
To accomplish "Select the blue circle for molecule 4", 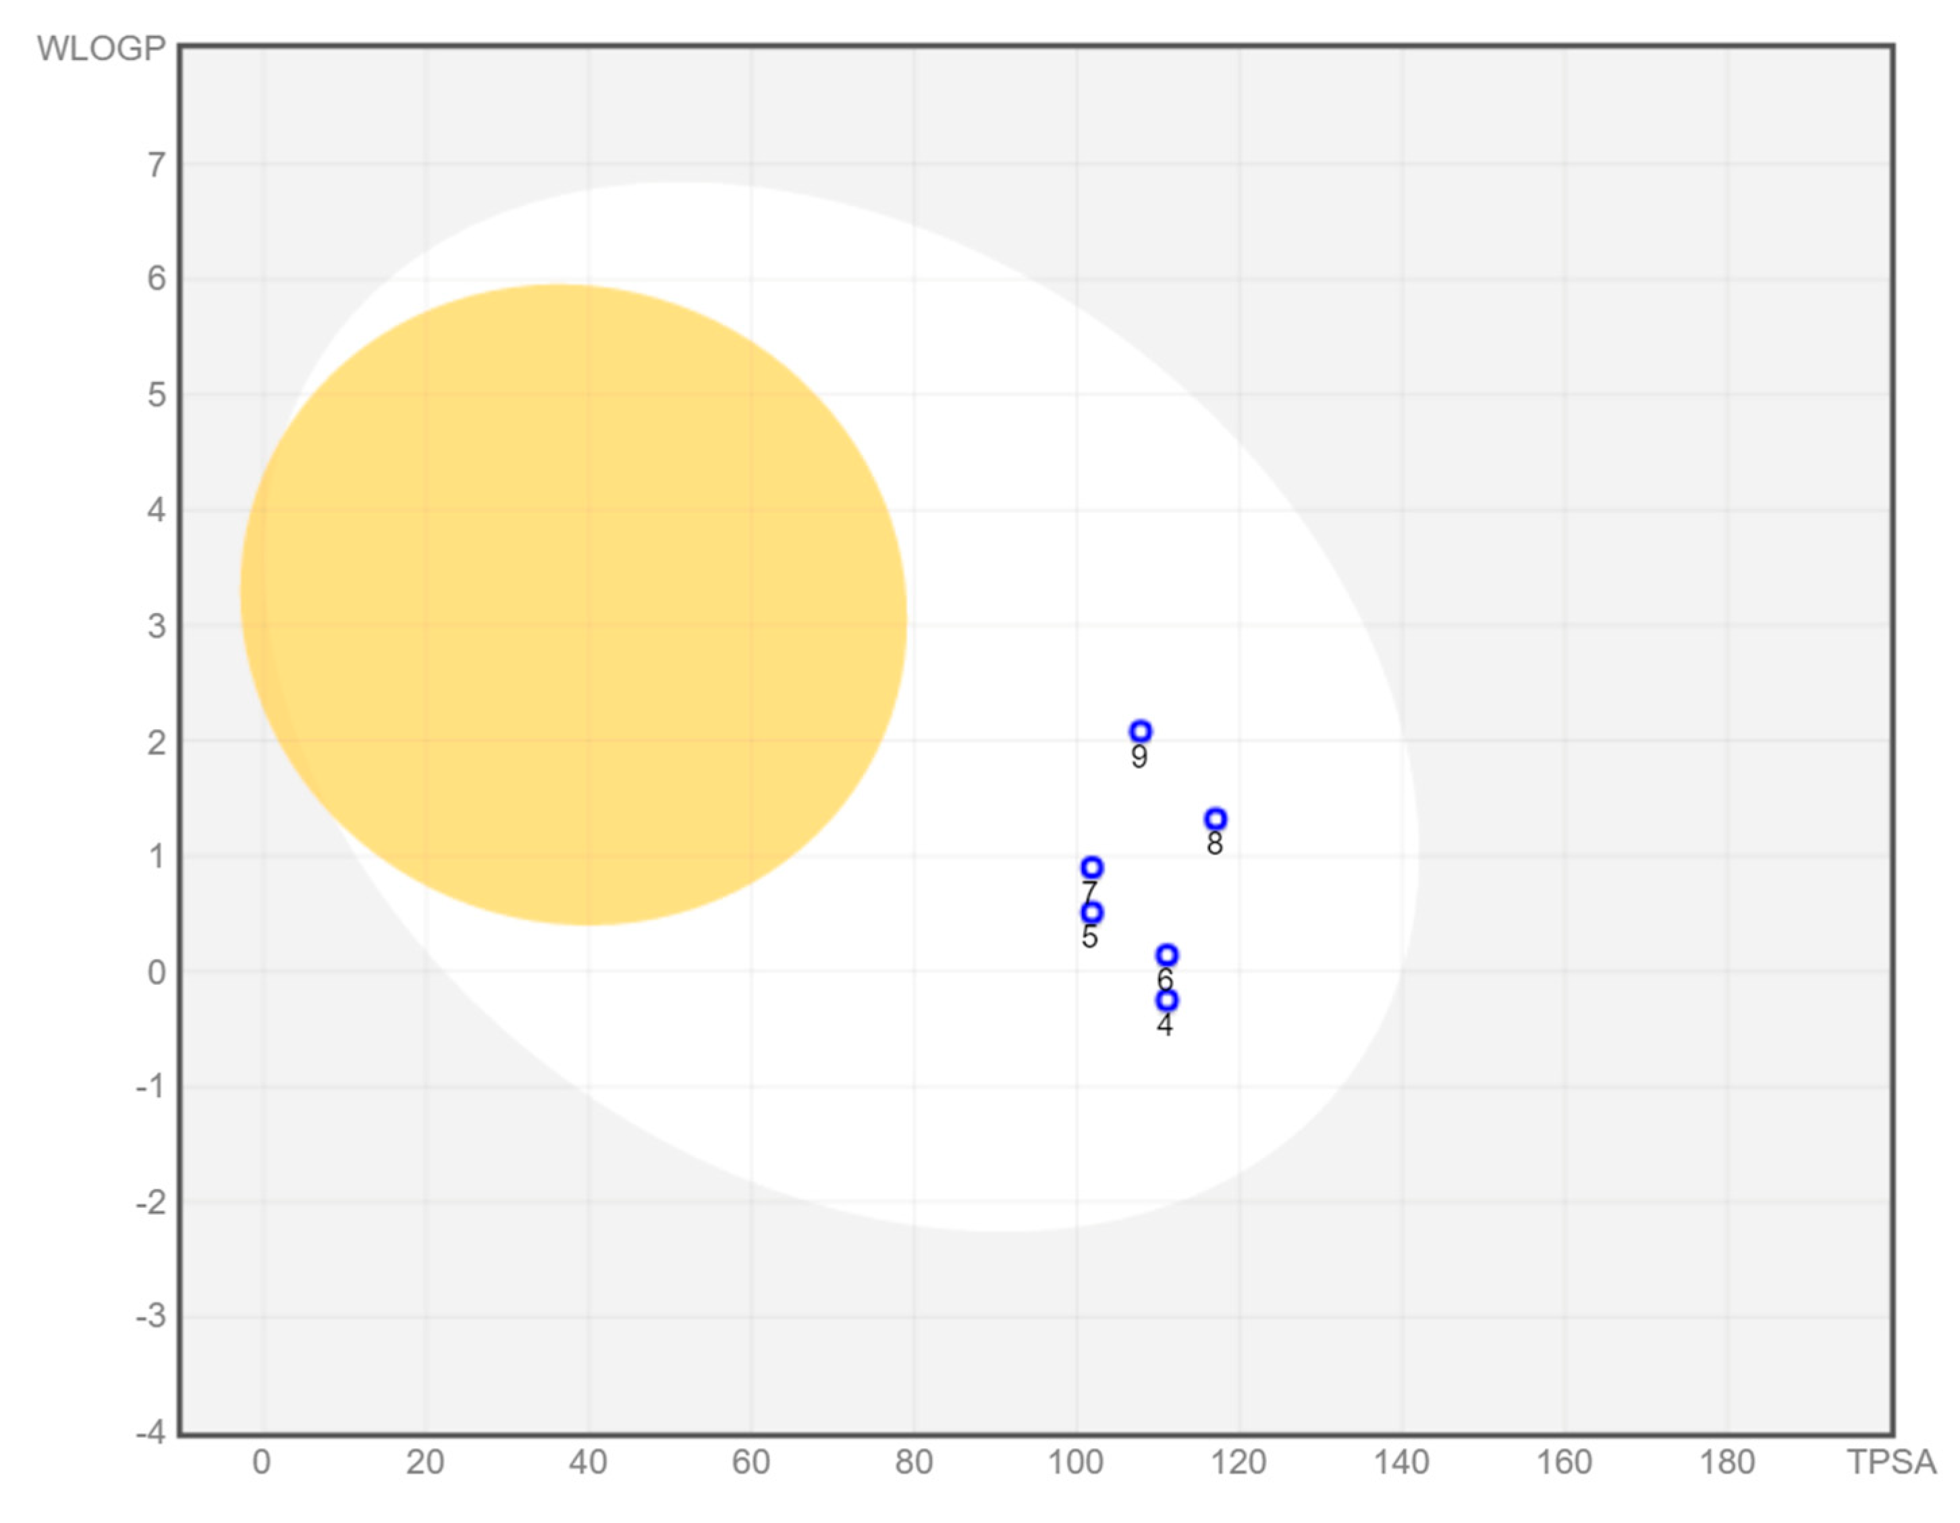I will coord(1166,1000).
